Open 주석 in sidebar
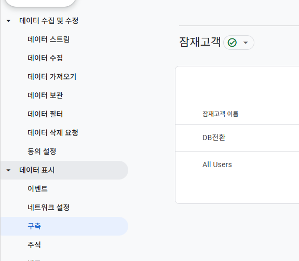The image size is (299, 261). tap(34, 245)
